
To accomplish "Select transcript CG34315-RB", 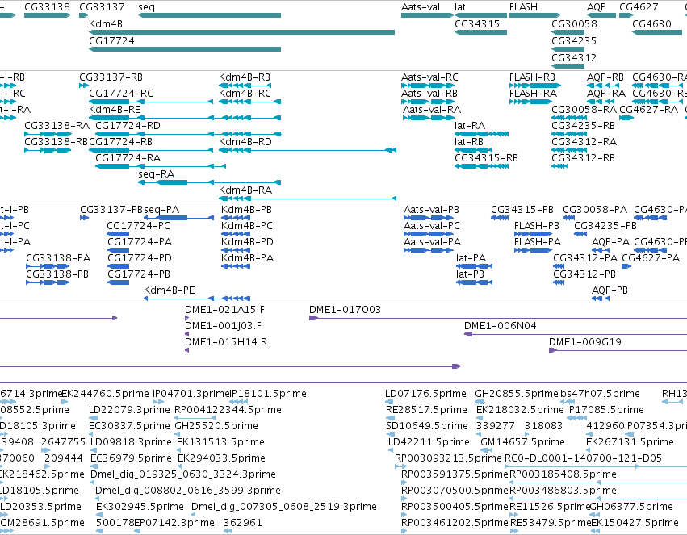I will (486, 158).
